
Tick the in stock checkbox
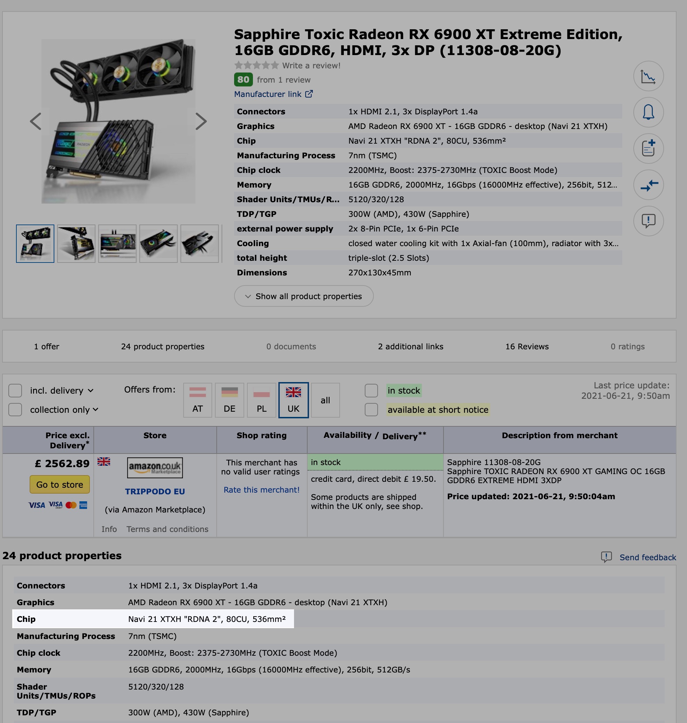371,391
